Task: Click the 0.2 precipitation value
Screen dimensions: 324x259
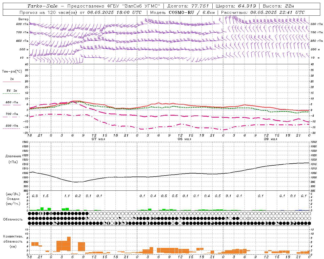Action: click(78, 196)
